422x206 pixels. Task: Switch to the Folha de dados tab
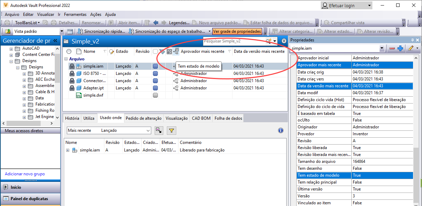[x=228, y=118]
